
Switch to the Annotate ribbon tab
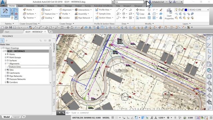(x=30, y=6)
